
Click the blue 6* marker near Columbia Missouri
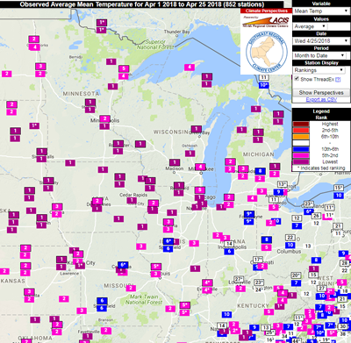(x=123, y=265)
